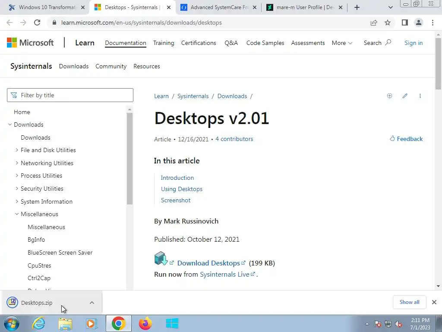Open Code Samples in navigation

click(x=265, y=43)
